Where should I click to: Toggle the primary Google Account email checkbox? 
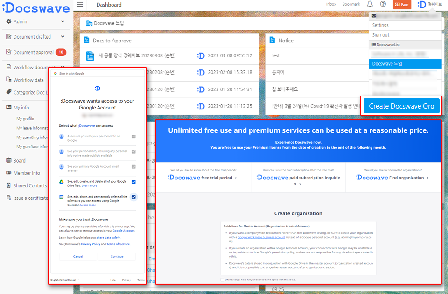[133, 167]
